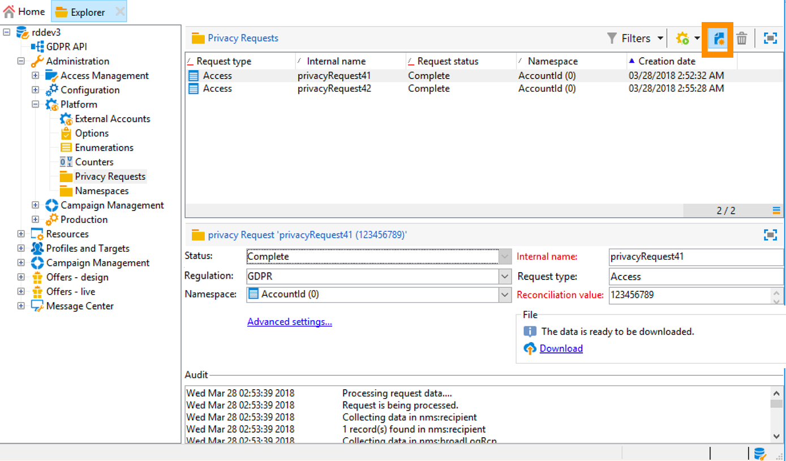Screen dimensions: 786x461
Task: Expand the Resources node
Action: click(x=21, y=234)
